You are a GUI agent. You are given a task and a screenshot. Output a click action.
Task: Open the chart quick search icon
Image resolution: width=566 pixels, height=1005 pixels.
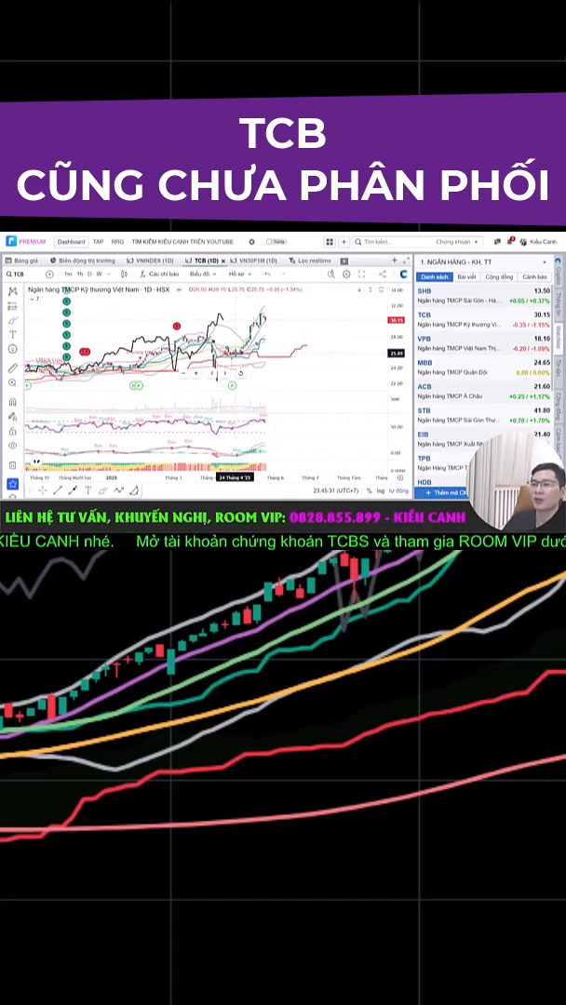click(x=330, y=274)
